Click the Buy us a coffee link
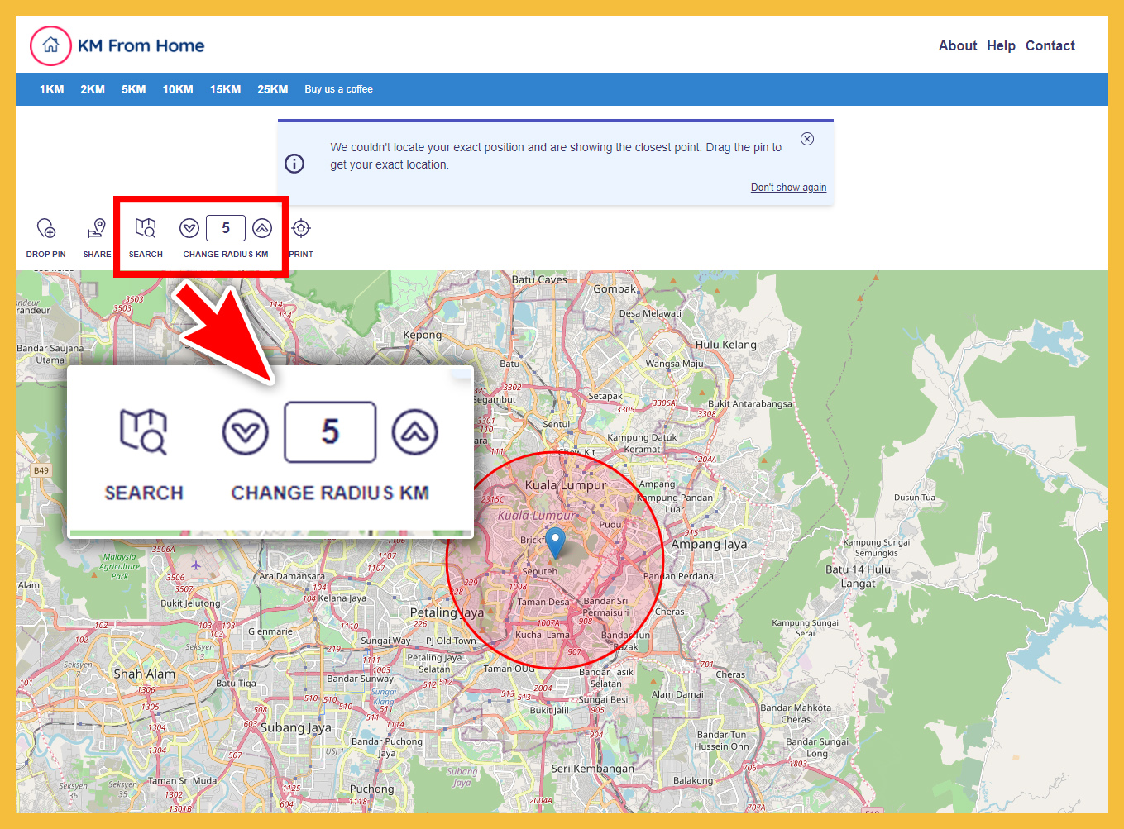 338,89
